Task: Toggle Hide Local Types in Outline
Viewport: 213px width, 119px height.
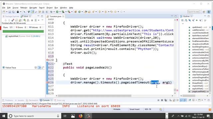Action: coord(200,20)
